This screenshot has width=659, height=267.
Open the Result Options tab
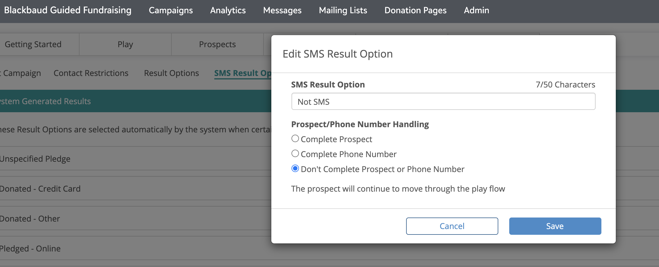[x=171, y=73]
